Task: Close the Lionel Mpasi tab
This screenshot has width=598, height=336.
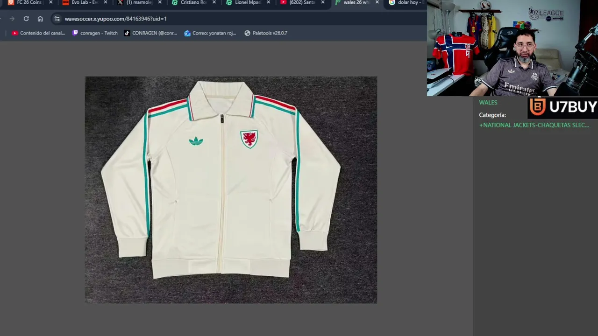Action: pyautogui.click(x=269, y=2)
